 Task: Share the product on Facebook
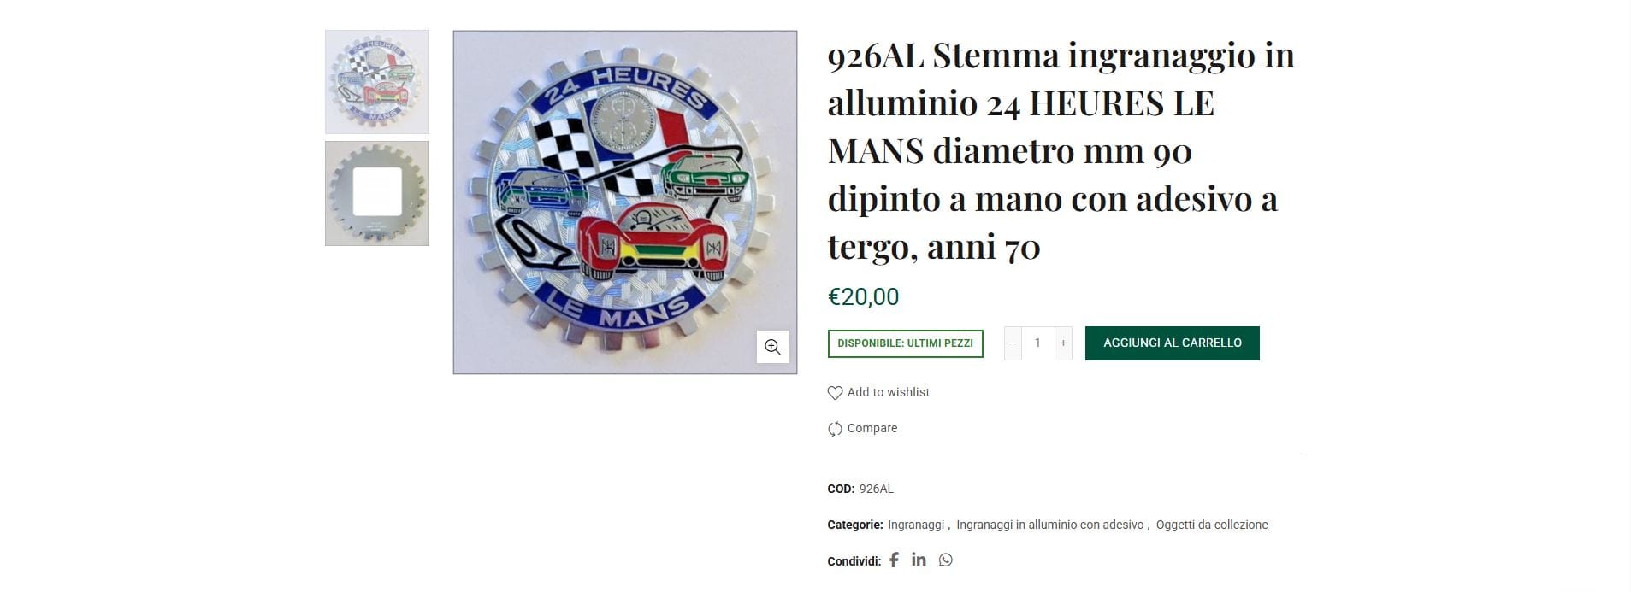tap(894, 560)
